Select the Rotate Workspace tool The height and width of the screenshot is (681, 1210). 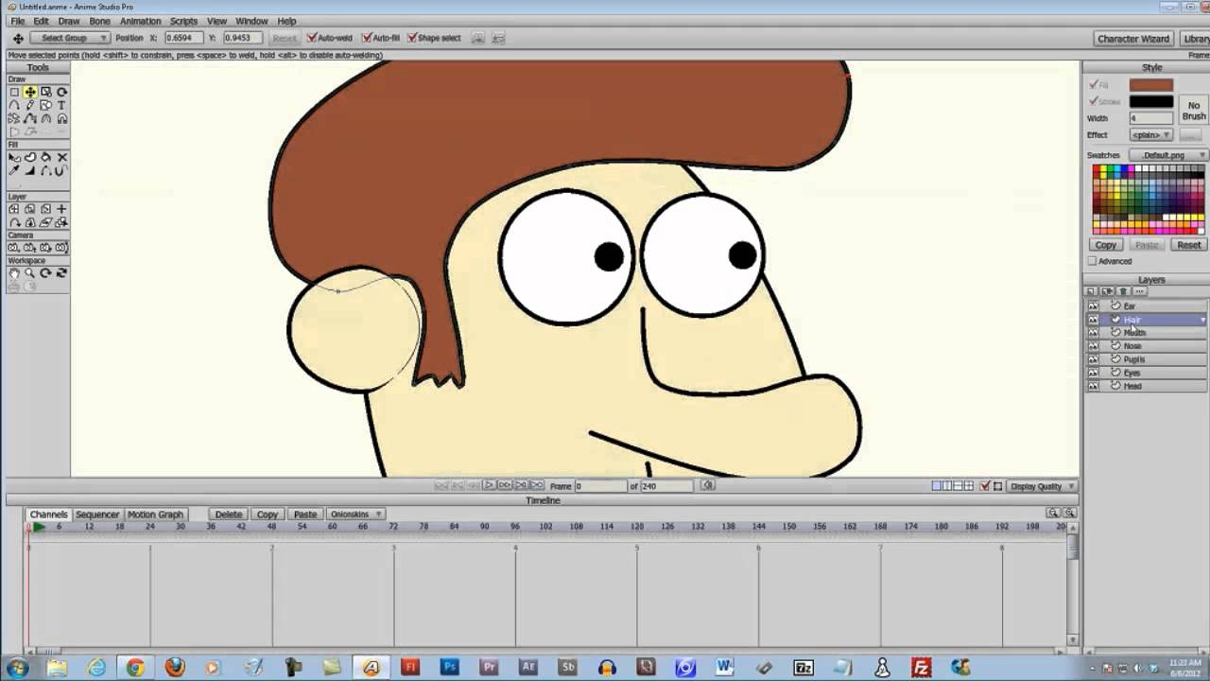pyautogui.click(x=45, y=272)
